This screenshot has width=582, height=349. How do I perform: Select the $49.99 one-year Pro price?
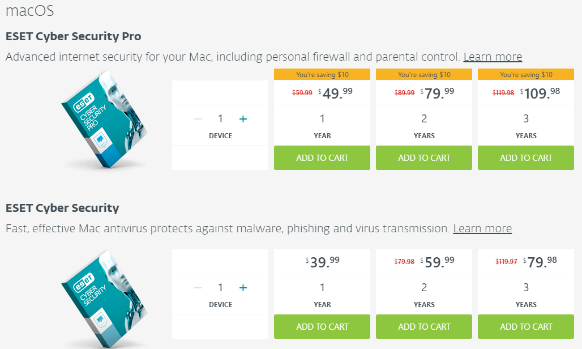point(336,93)
